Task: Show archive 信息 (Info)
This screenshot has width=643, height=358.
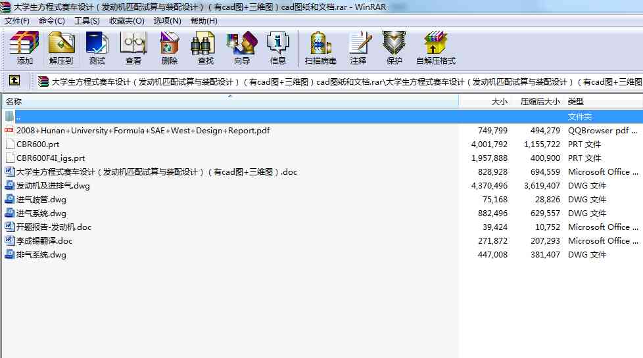Action: (x=277, y=48)
